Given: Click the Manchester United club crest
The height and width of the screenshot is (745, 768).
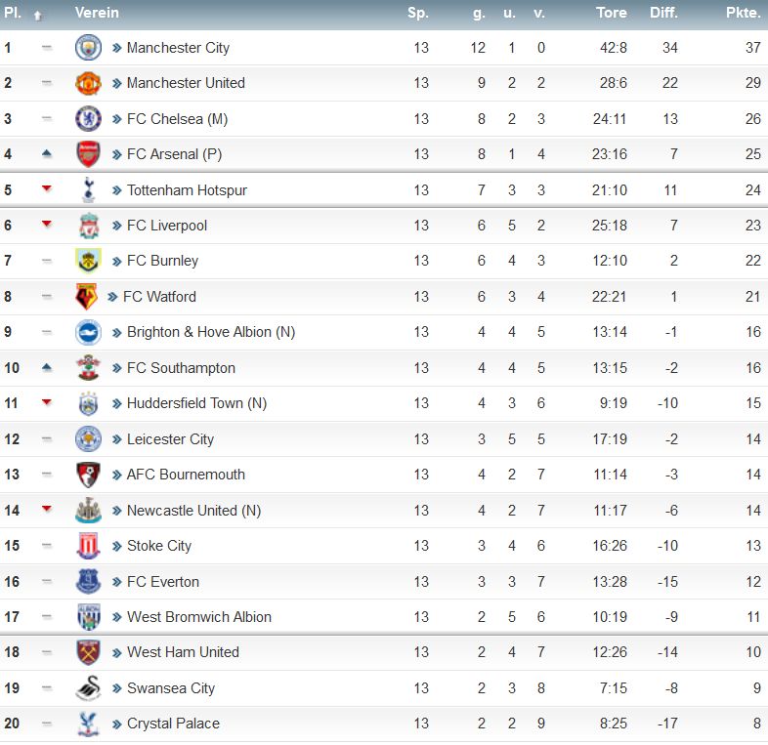Looking at the screenshot, I should click(x=88, y=83).
